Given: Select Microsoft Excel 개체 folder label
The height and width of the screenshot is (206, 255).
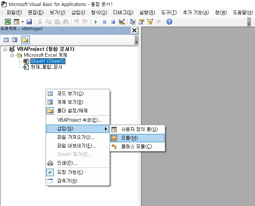Looking at the screenshot, I should [x=45, y=55].
